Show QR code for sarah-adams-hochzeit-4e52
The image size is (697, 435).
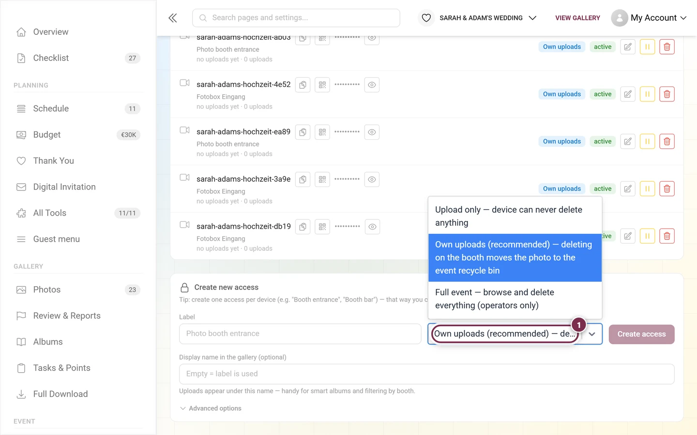pos(322,85)
